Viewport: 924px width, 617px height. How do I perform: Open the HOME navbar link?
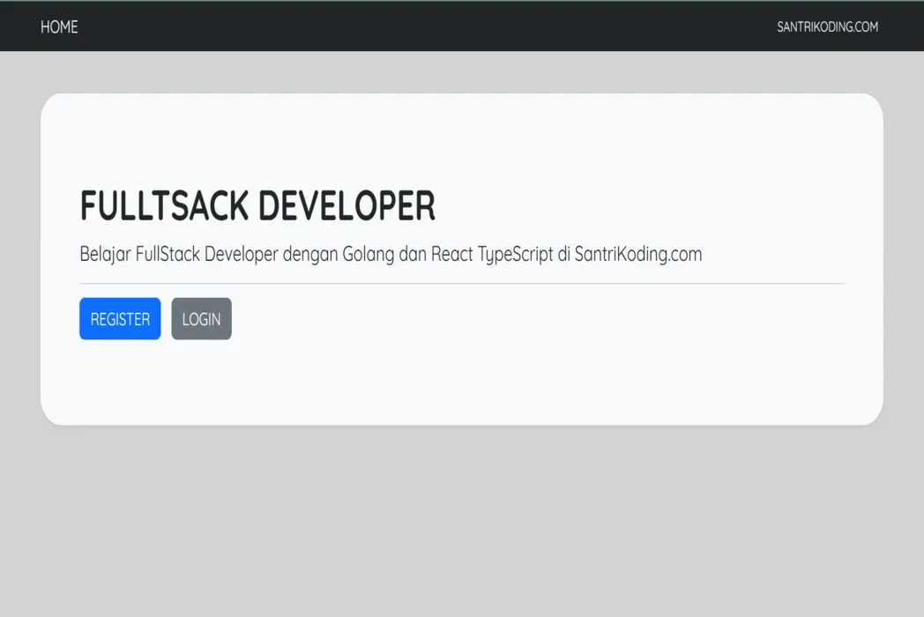click(x=59, y=27)
